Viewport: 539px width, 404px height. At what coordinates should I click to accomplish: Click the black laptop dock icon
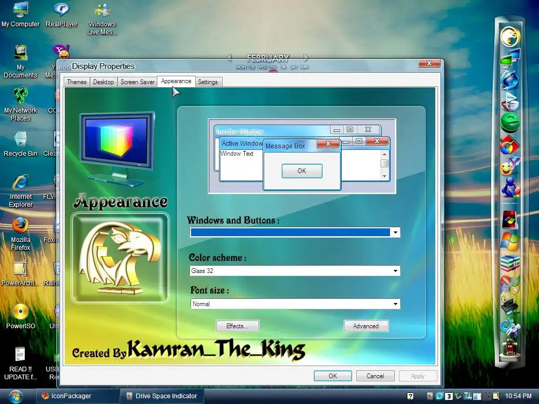tap(510, 305)
